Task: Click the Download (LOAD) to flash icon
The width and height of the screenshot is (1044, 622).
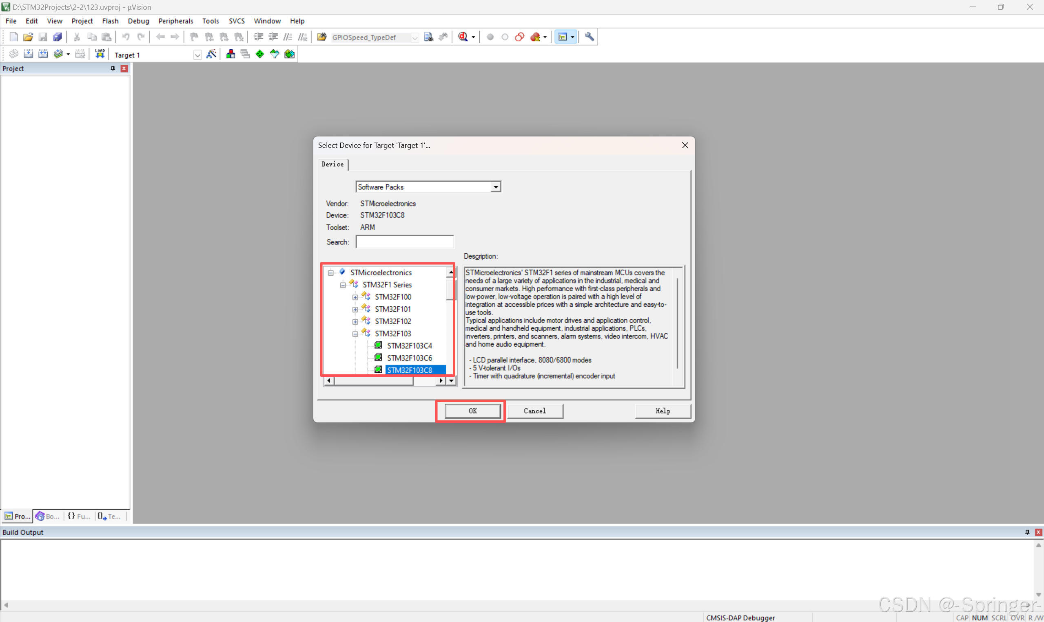Action: click(x=100, y=54)
